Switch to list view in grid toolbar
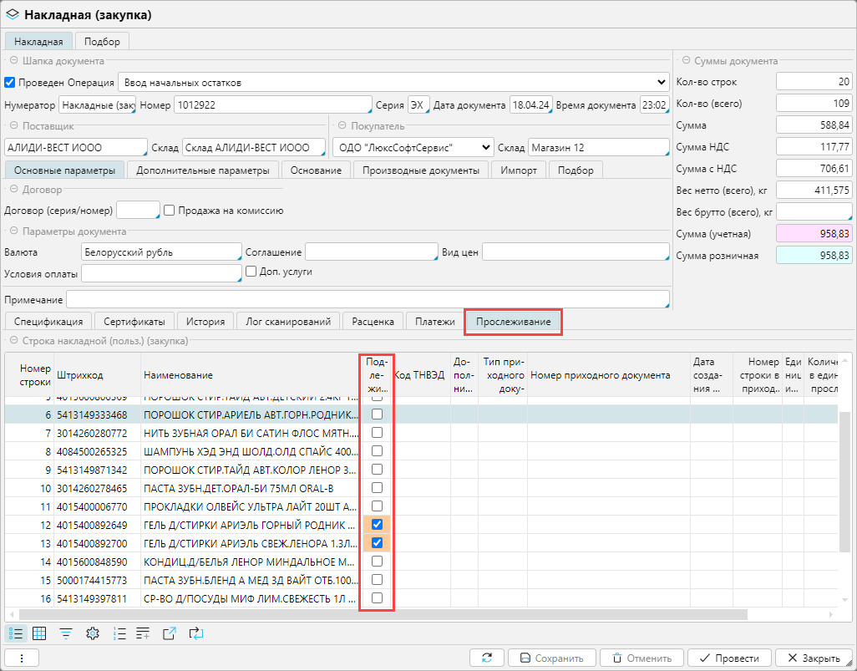The width and height of the screenshot is (857, 671). pos(16,633)
